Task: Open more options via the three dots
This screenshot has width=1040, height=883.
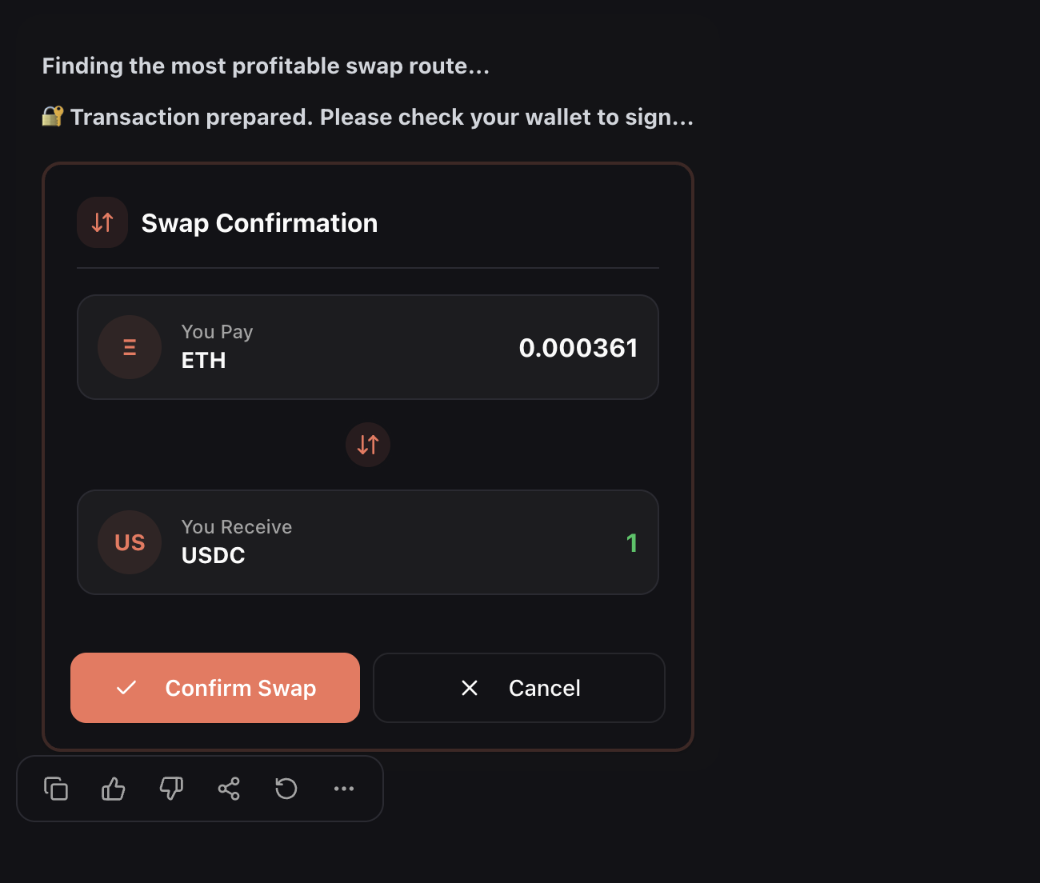Action: [344, 789]
